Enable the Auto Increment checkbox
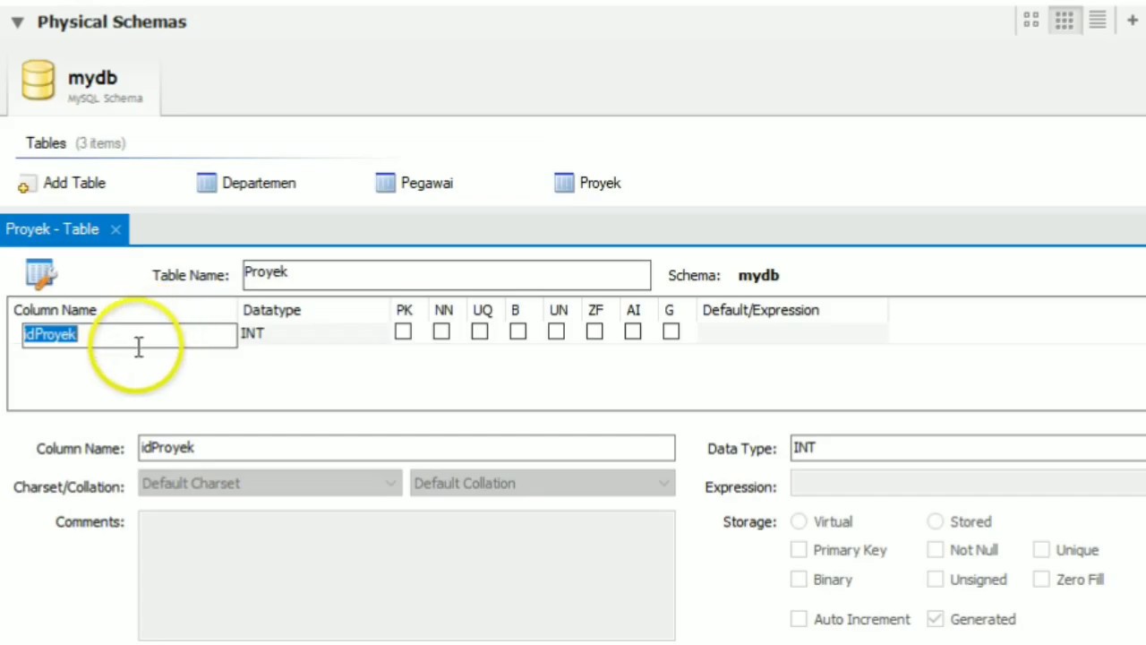 [x=799, y=619]
